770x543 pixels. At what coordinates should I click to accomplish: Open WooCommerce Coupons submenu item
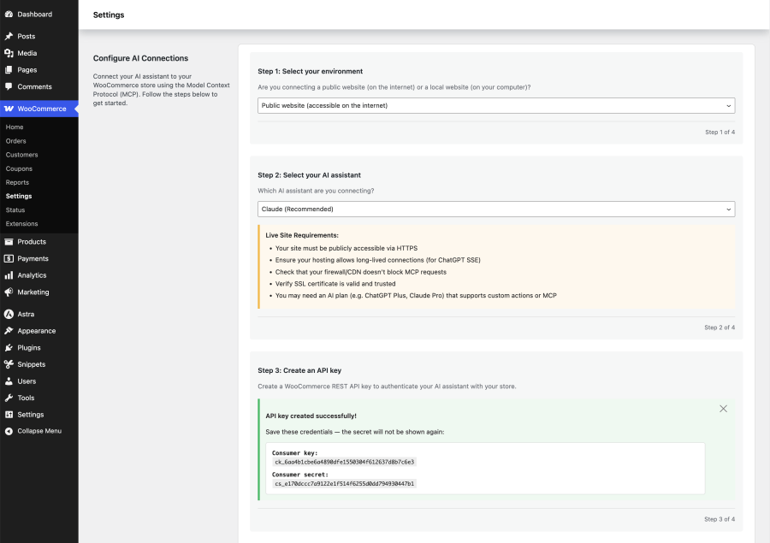click(19, 168)
